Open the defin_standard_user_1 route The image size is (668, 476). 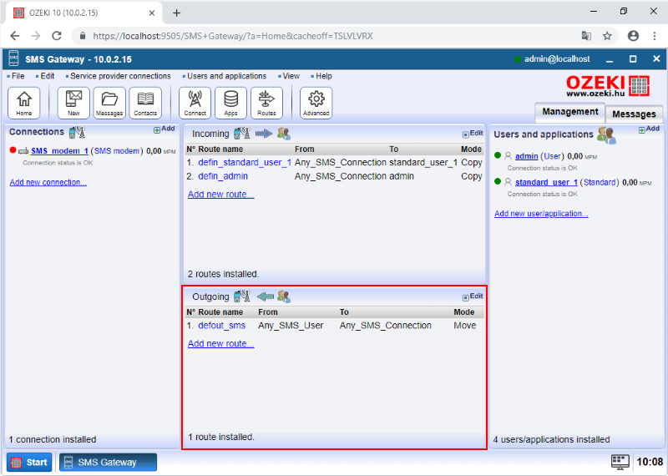click(245, 162)
